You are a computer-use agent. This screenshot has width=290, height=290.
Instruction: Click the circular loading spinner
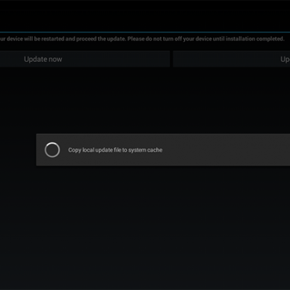(x=52, y=150)
